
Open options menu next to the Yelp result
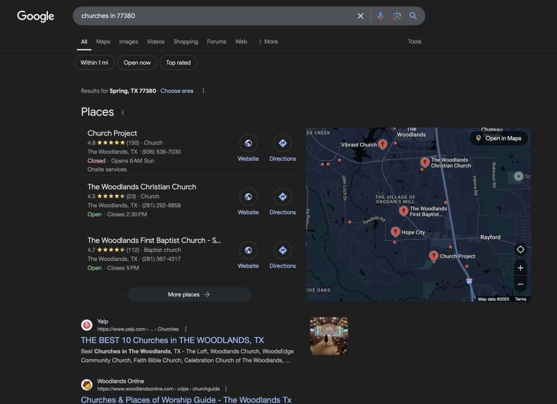tap(185, 329)
